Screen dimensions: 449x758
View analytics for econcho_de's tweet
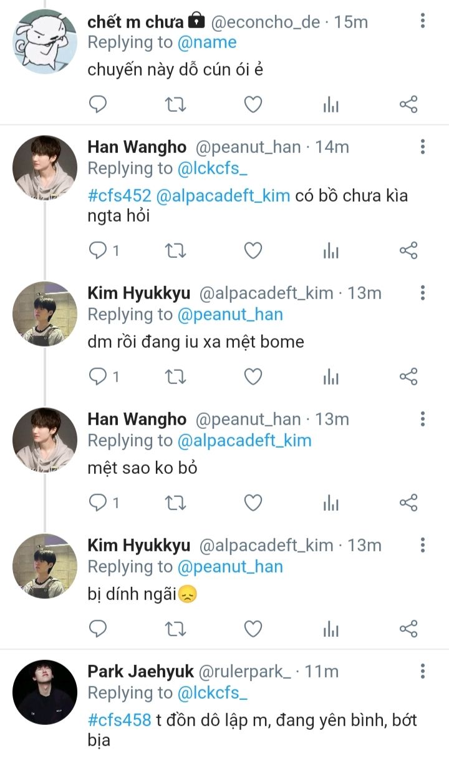coord(331,104)
